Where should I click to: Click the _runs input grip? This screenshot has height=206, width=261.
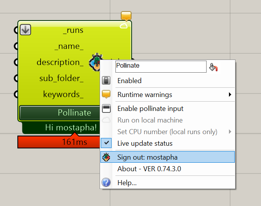coord(16,30)
